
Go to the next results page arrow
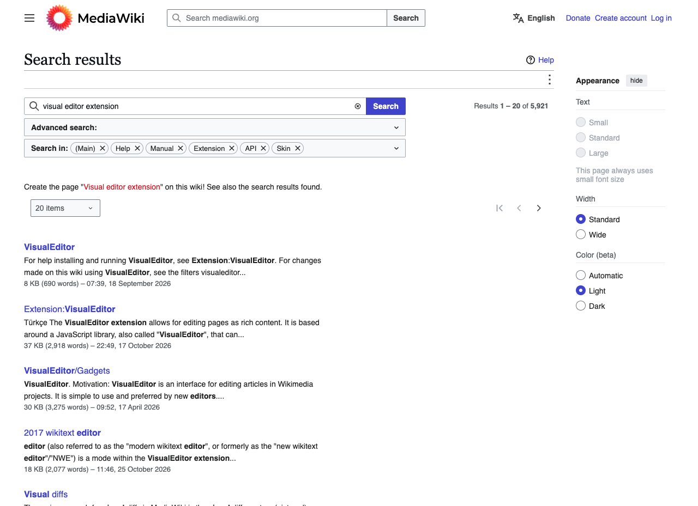pyautogui.click(x=539, y=208)
